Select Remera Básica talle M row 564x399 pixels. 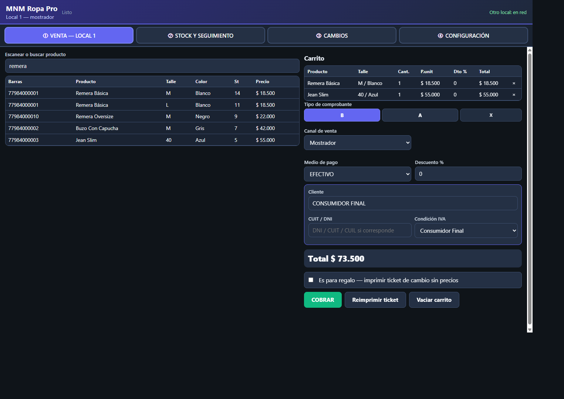(x=152, y=93)
